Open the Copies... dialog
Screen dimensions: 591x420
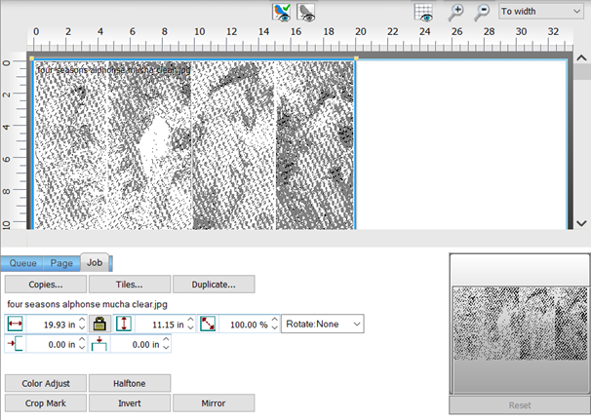[46, 285]
